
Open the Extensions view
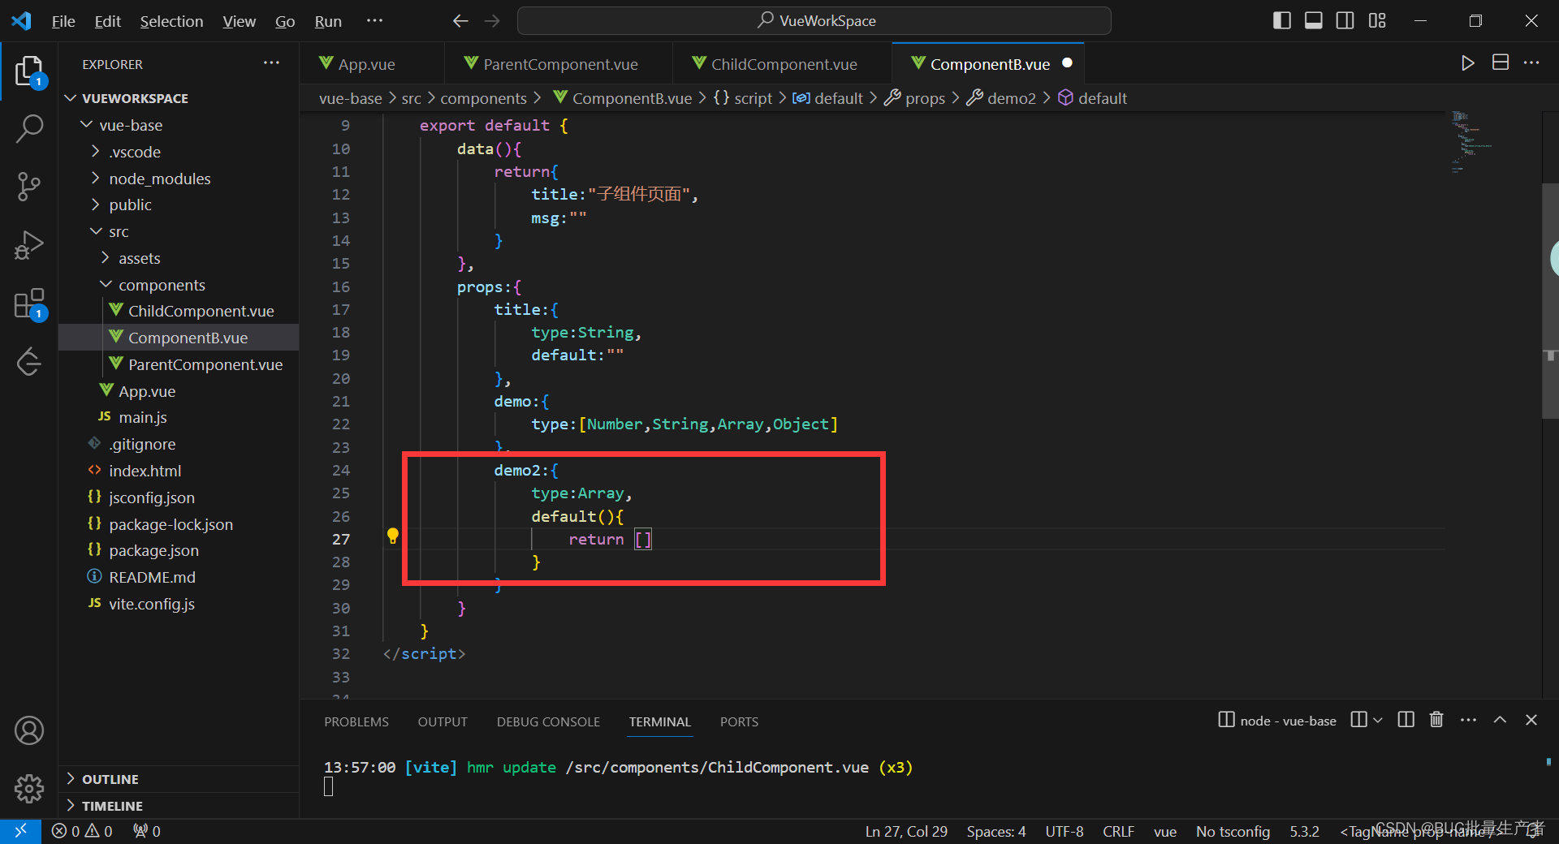[x=29, y=304]
